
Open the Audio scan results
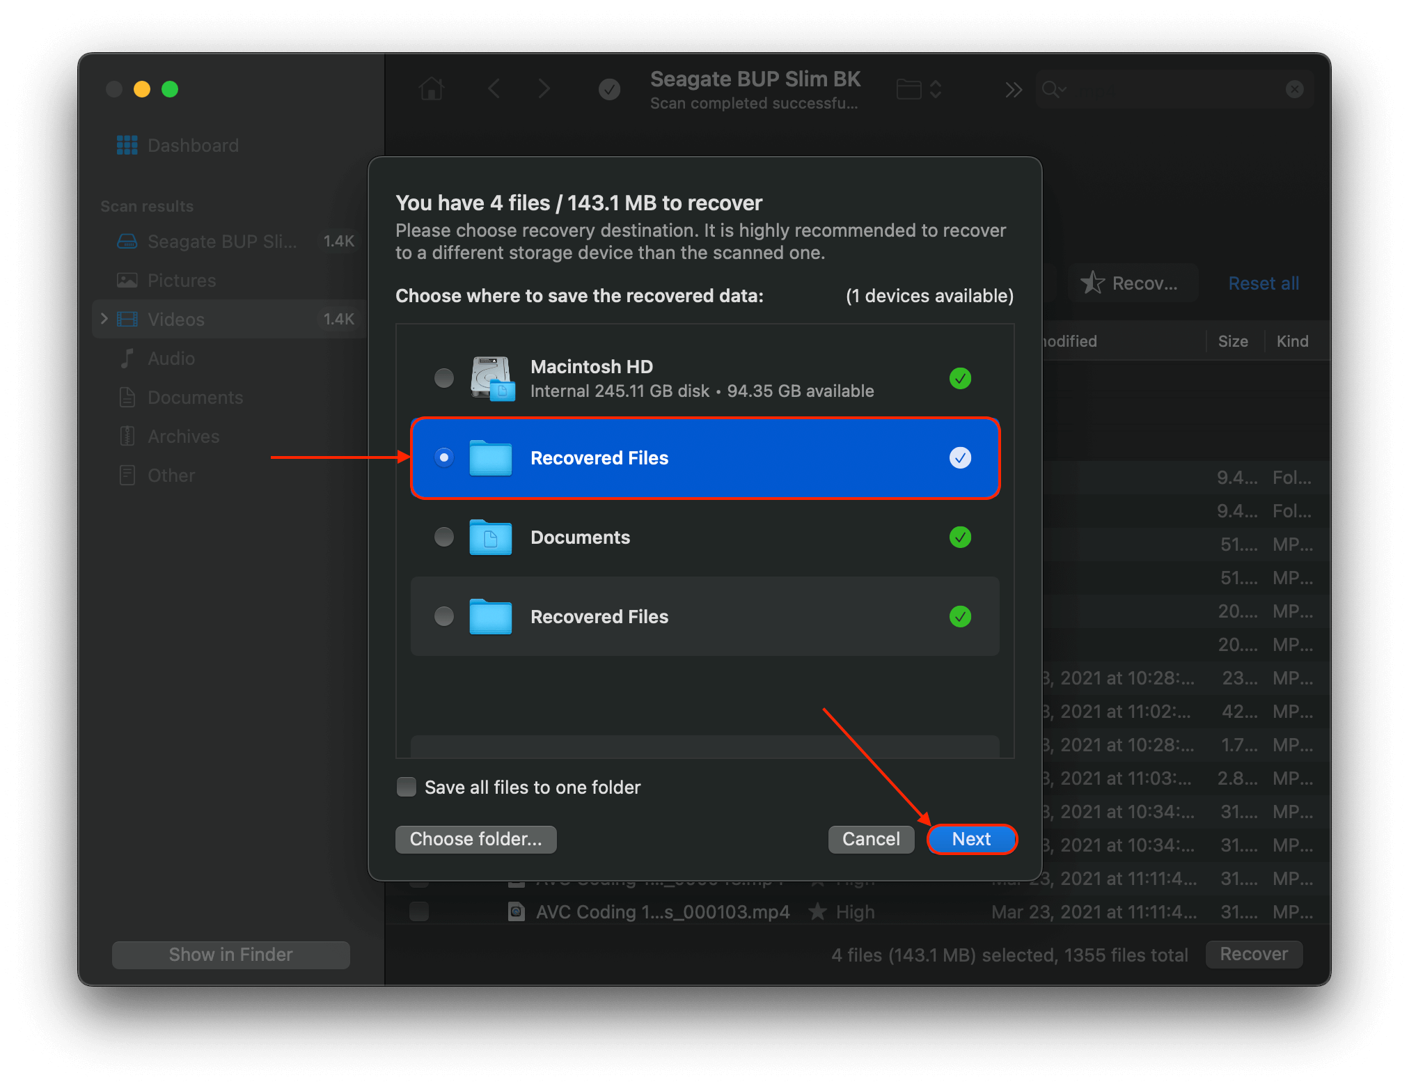(171, 358)
